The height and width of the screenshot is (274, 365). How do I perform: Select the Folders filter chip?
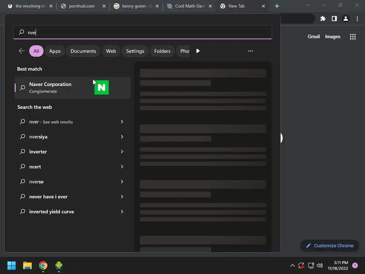point(162,51)
